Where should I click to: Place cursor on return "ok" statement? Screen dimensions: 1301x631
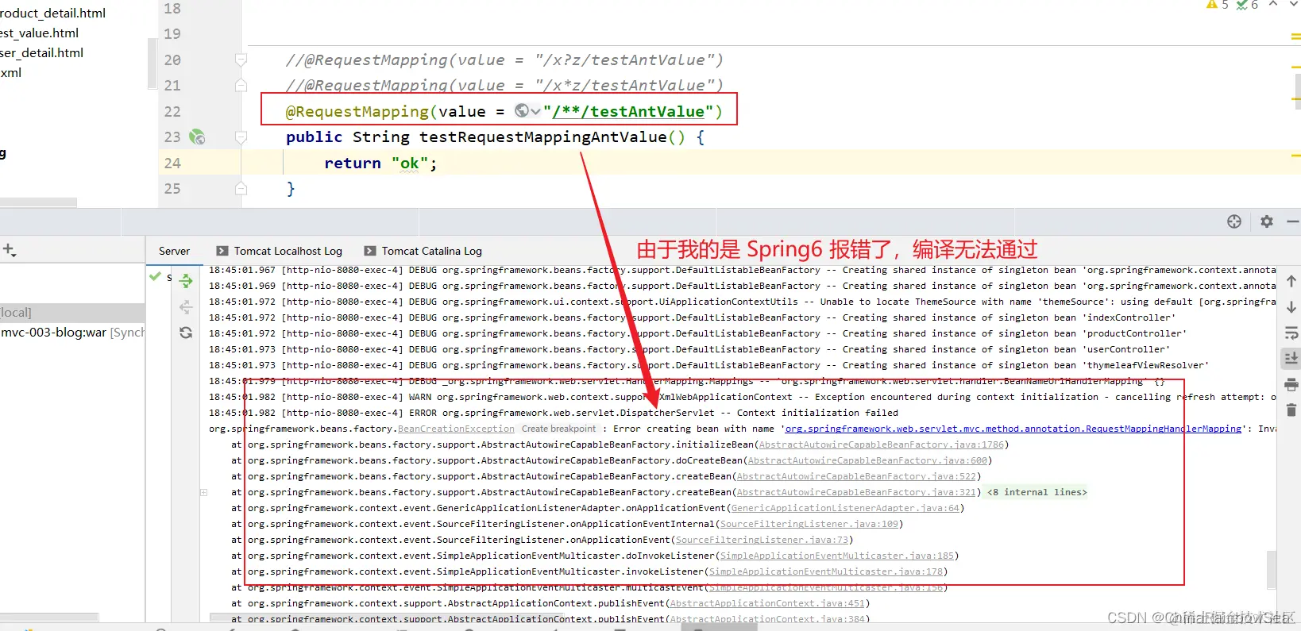click(x=380, y=164)
